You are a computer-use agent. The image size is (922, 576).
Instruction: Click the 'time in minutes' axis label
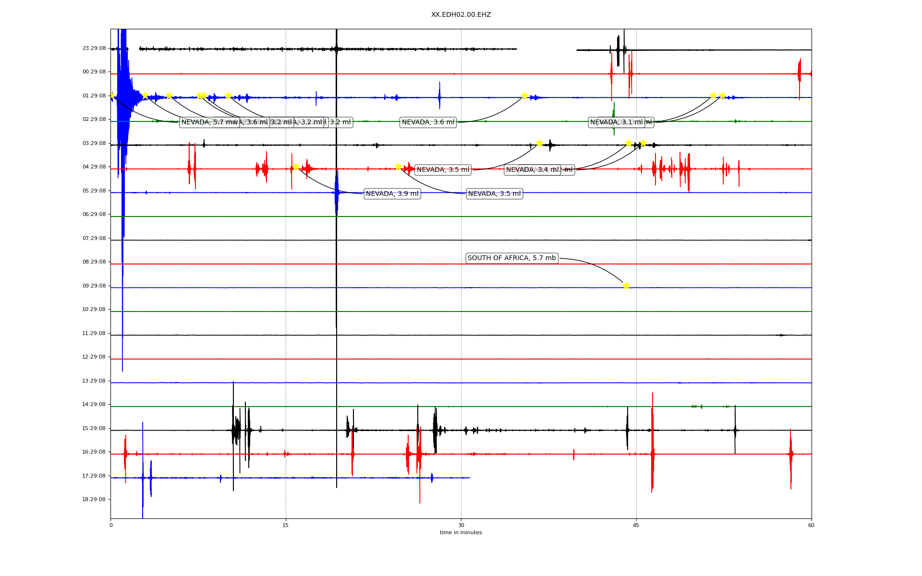(461, 533)
